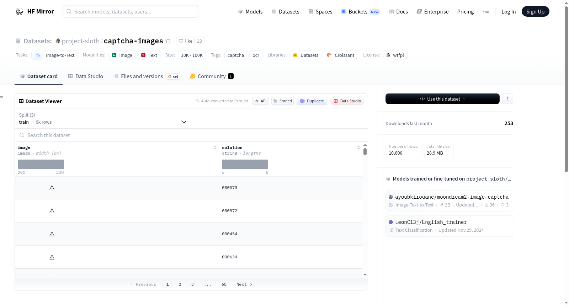Copy dataset name with the copy icon
The height and width of the screenshot is (306, 569).
click(x=168, y=41)
